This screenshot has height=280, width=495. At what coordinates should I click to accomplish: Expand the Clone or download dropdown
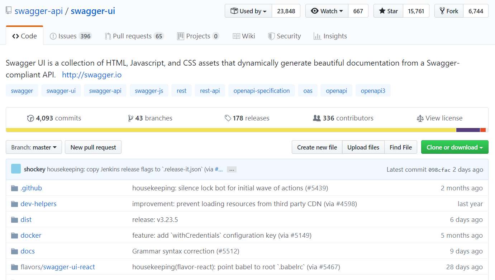tap(454, 147)
